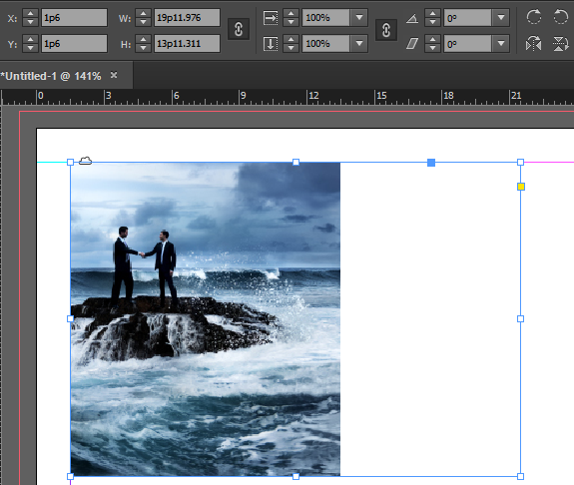574x485 pixels.
Task: Click the Scale X percentage stepper
Action: pyautogui.click(x=291, y=18)
